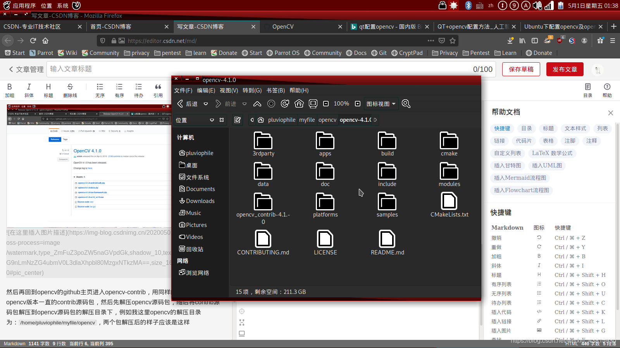
Task: Open 位置 menu in top panel
Action: [46, 6]
